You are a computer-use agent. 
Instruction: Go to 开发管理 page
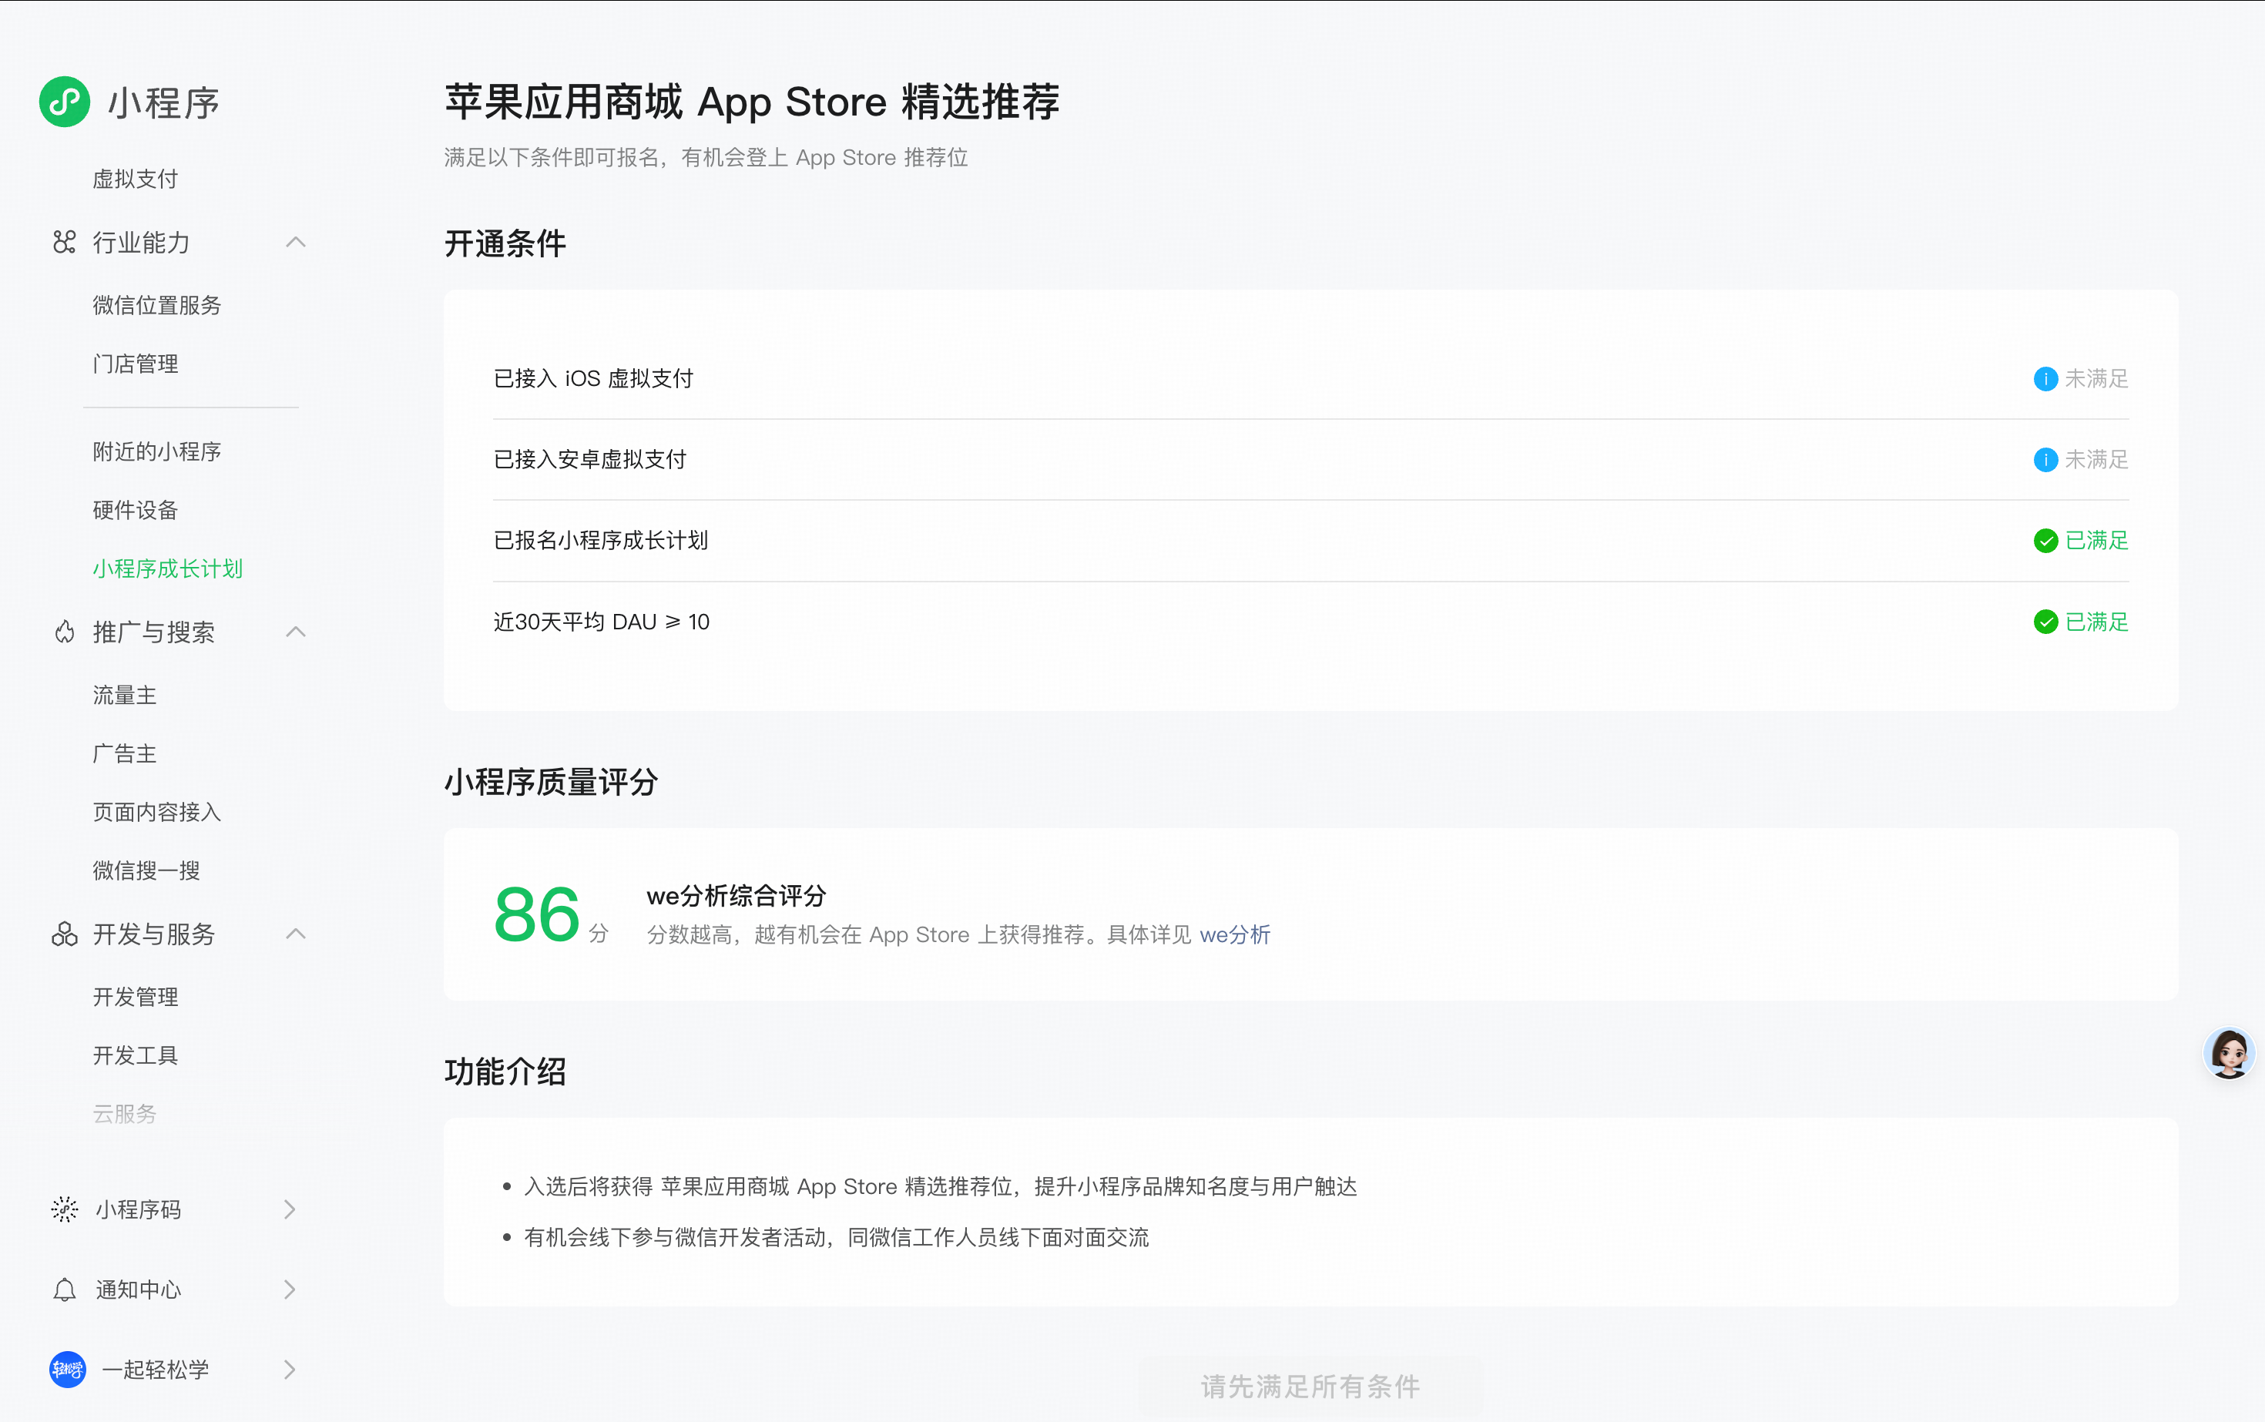click(x=136, y=997)
